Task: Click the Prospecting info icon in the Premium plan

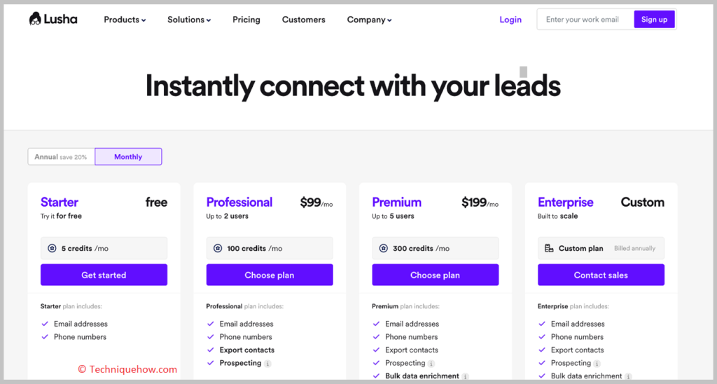Action: click(431, 364)
